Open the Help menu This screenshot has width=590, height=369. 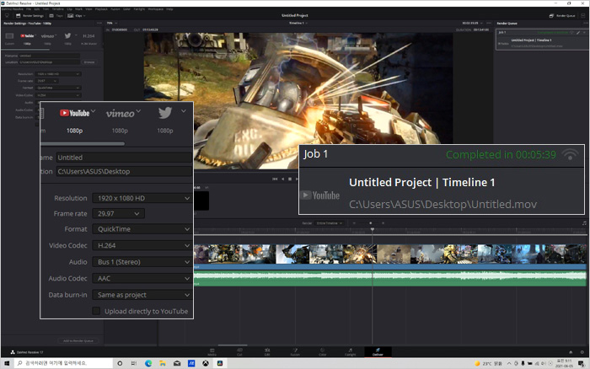(x=169, y=9)
